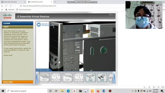The width and height of the screenshot is (165, 93).
Task: Open the orange browser icon on taskbar
Action: [92, 91]
